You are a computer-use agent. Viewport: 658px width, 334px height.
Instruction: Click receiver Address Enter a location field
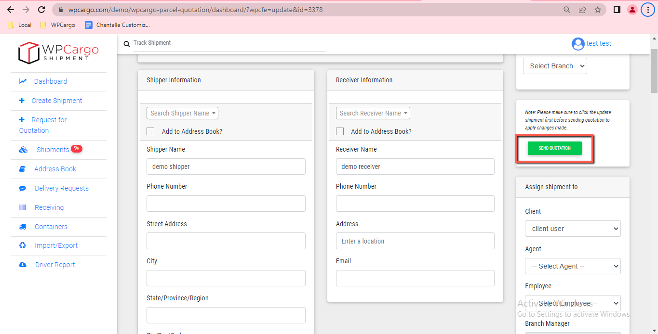(415, 241)
